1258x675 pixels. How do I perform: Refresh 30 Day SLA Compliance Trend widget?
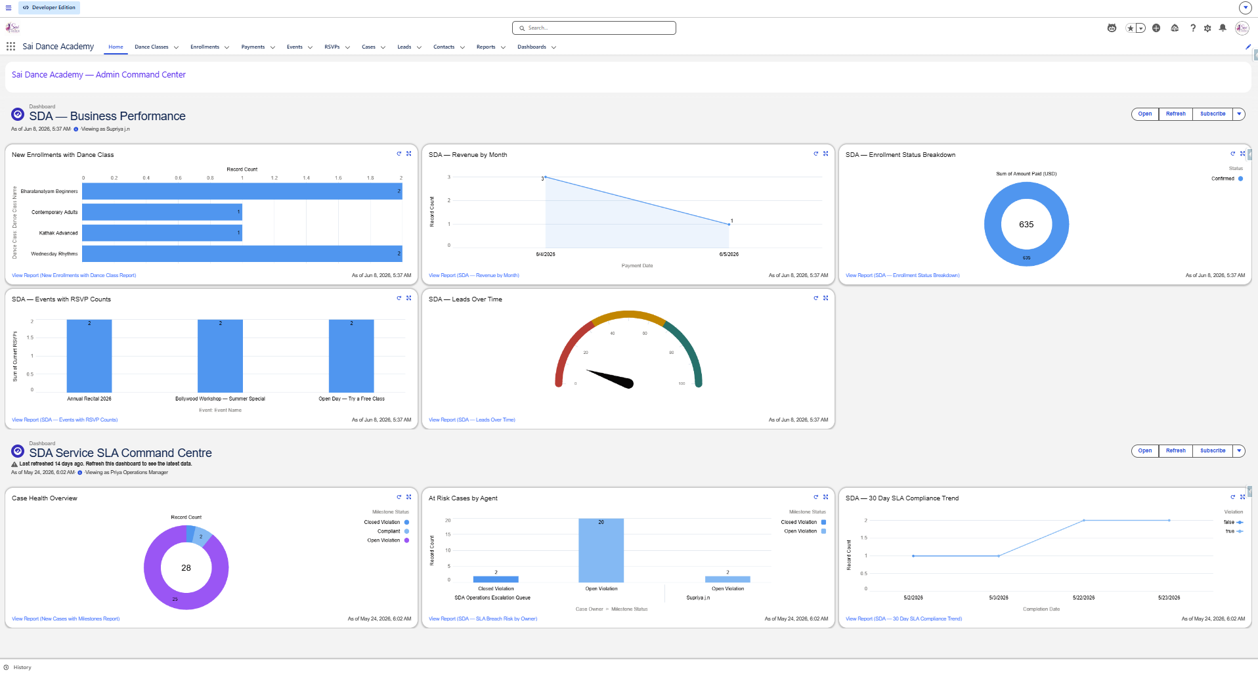(1232, 497)
